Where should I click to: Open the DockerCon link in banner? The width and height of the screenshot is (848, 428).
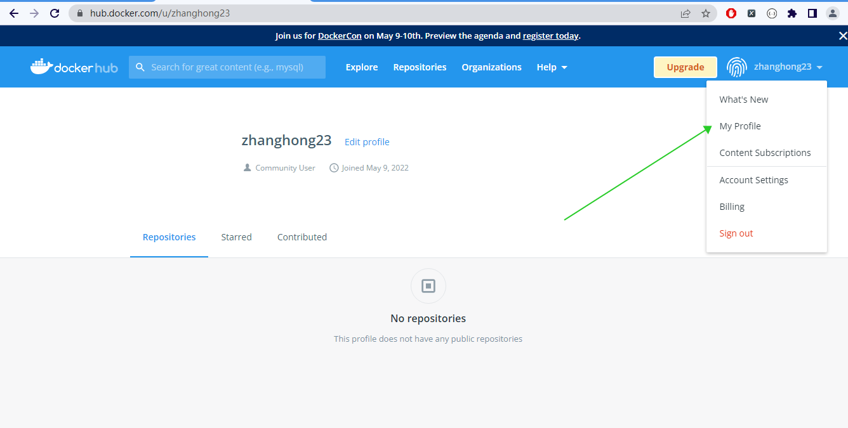(340, 36)
